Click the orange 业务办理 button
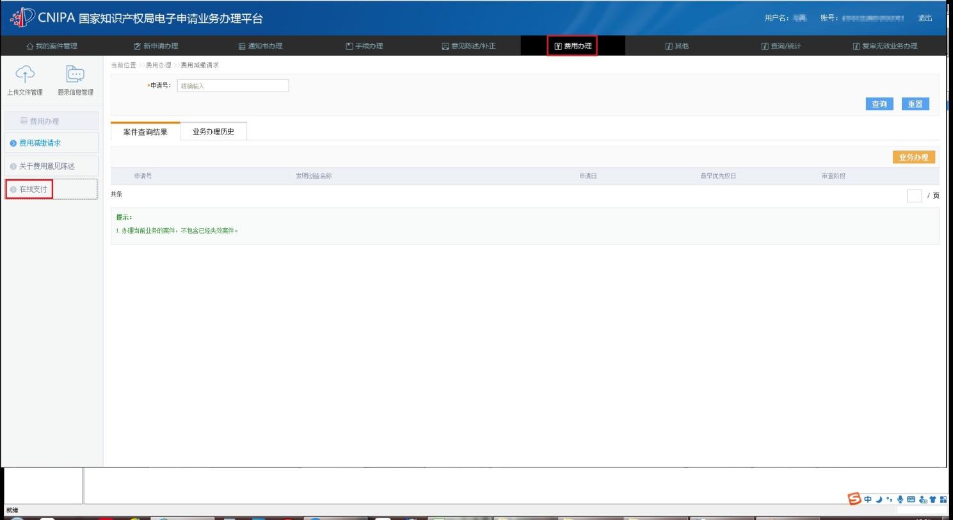Viewport: 953px width, 520px height. click(x=913, y=157)
